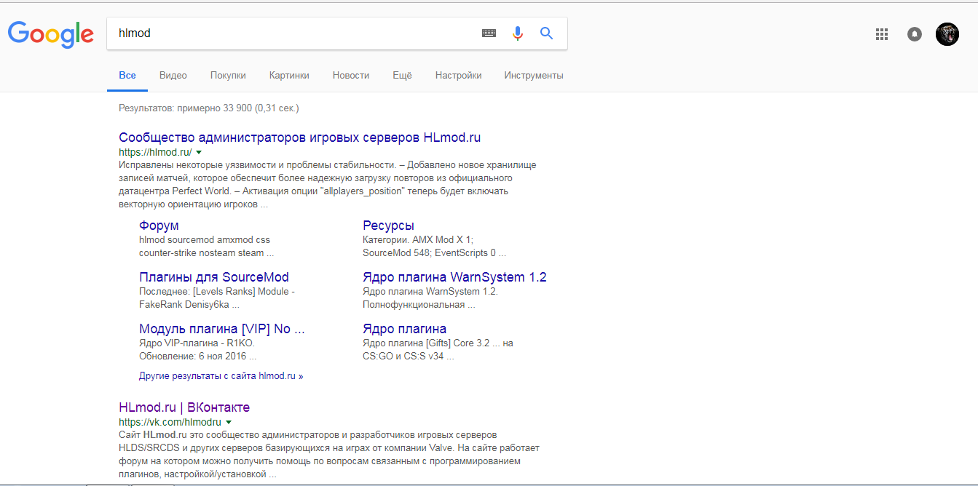This screenshot has height=486, width=978.
Task: Open Google notifications bell
Action: (x=915, y=33)
